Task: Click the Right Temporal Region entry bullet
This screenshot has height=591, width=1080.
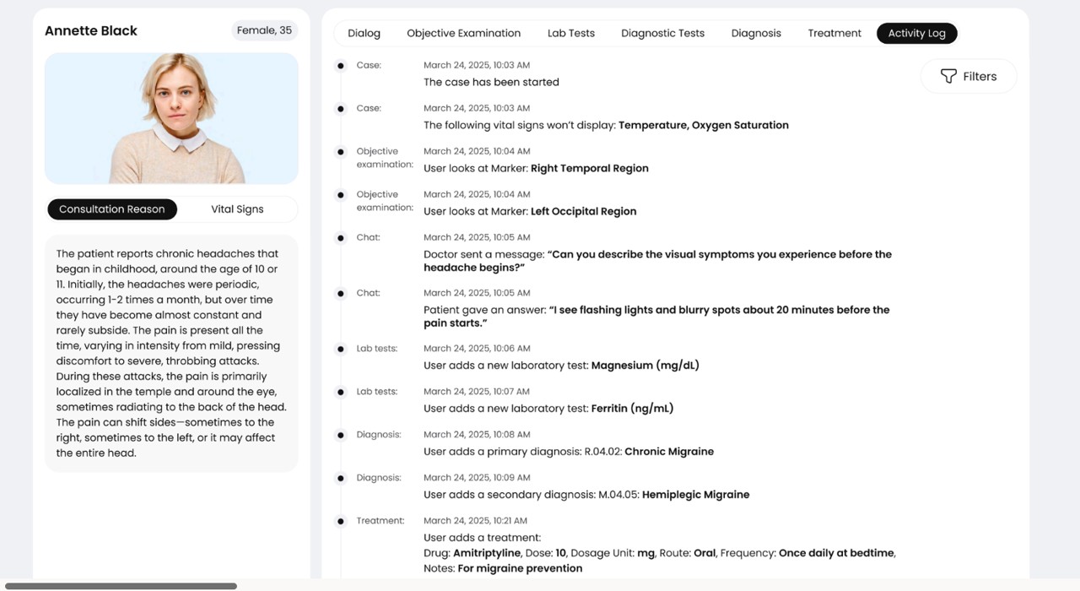Action: pyautogui.click(x=341, y=152)
